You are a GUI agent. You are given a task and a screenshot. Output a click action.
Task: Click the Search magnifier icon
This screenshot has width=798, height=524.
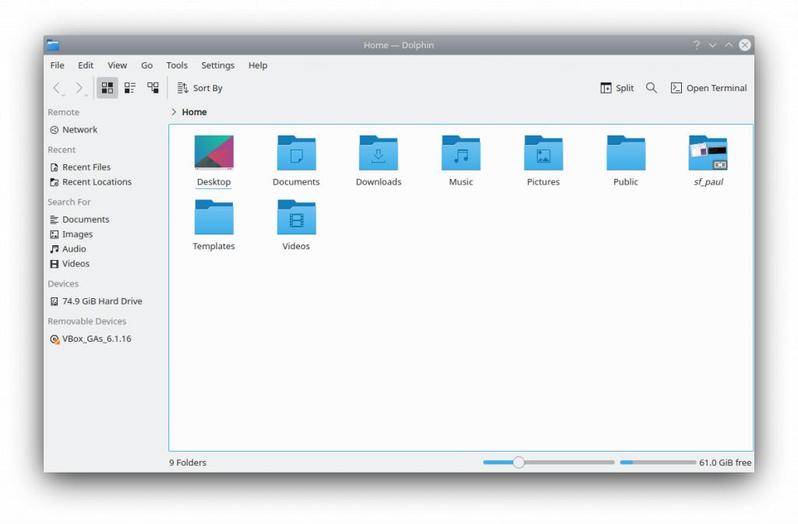[651, 88]
